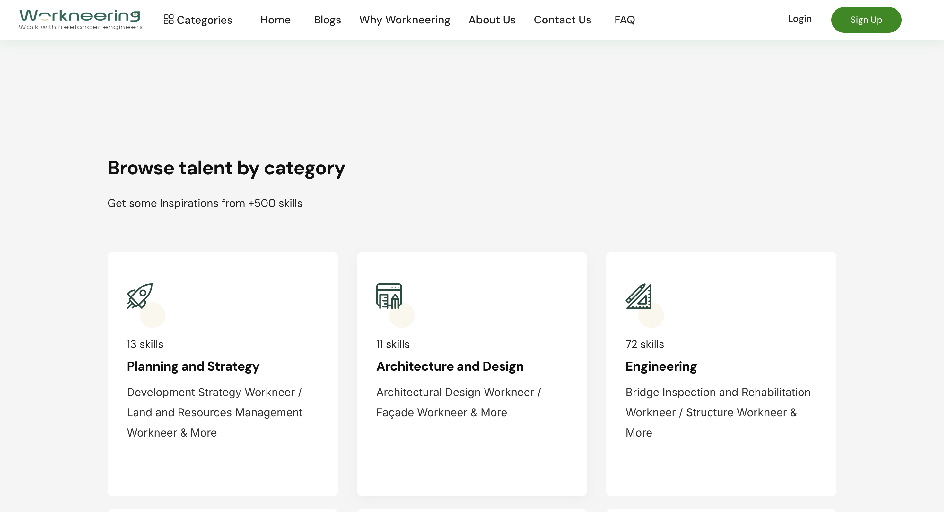The image size is (944, 512).
Task: Click the Workneering logo
Action: tap(80, 19)
